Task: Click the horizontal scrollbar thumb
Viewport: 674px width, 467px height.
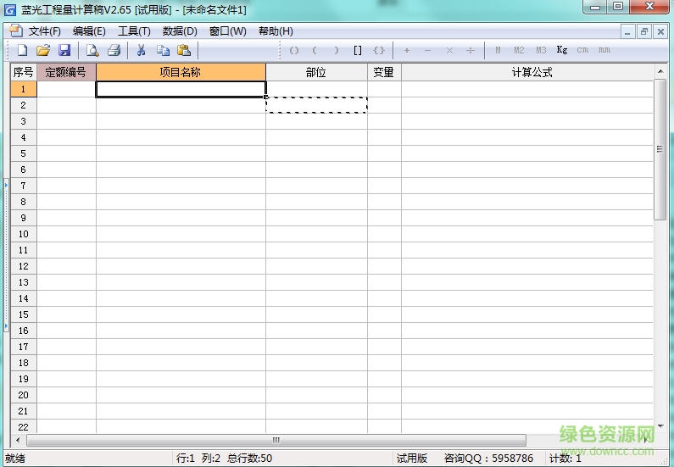Action: [276, 441]
